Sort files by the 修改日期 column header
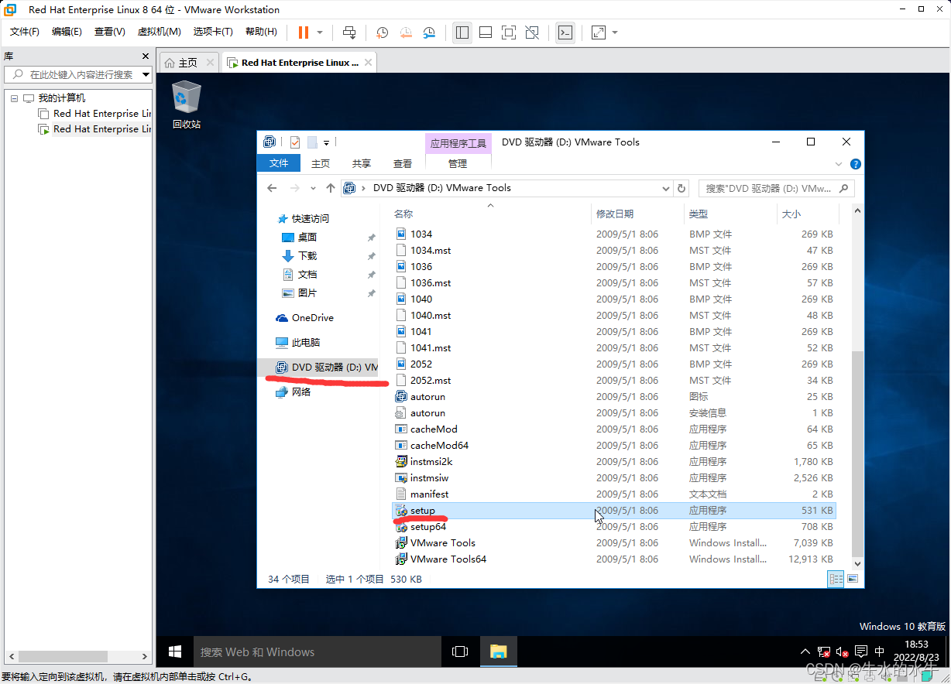 (637, 214)
